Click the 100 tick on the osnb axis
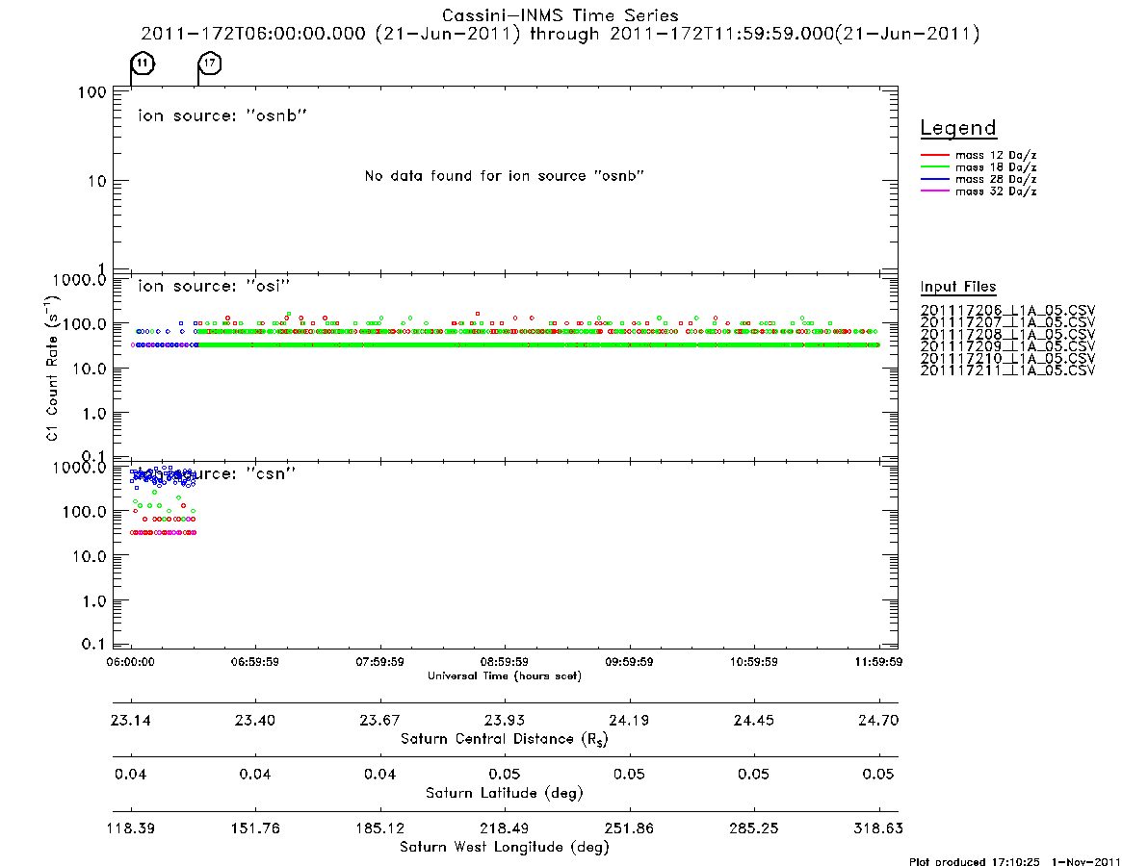The width and height of the screenshot is (1122, 866). coord(92,92)
